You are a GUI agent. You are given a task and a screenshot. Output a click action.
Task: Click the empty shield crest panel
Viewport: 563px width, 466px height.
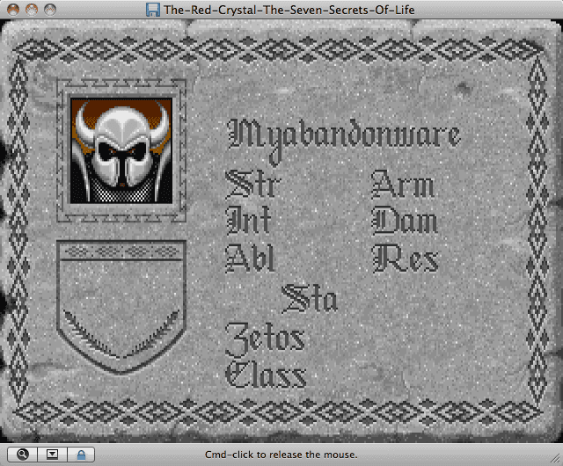coord(121,308)
